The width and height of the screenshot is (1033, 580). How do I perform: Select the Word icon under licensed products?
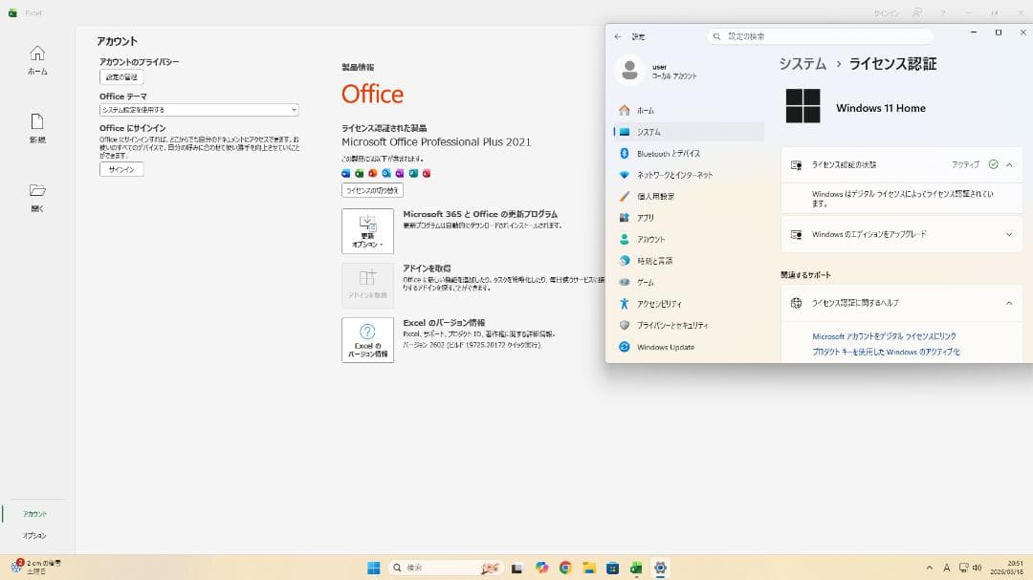pyautogui.click(x=344, y=172)
